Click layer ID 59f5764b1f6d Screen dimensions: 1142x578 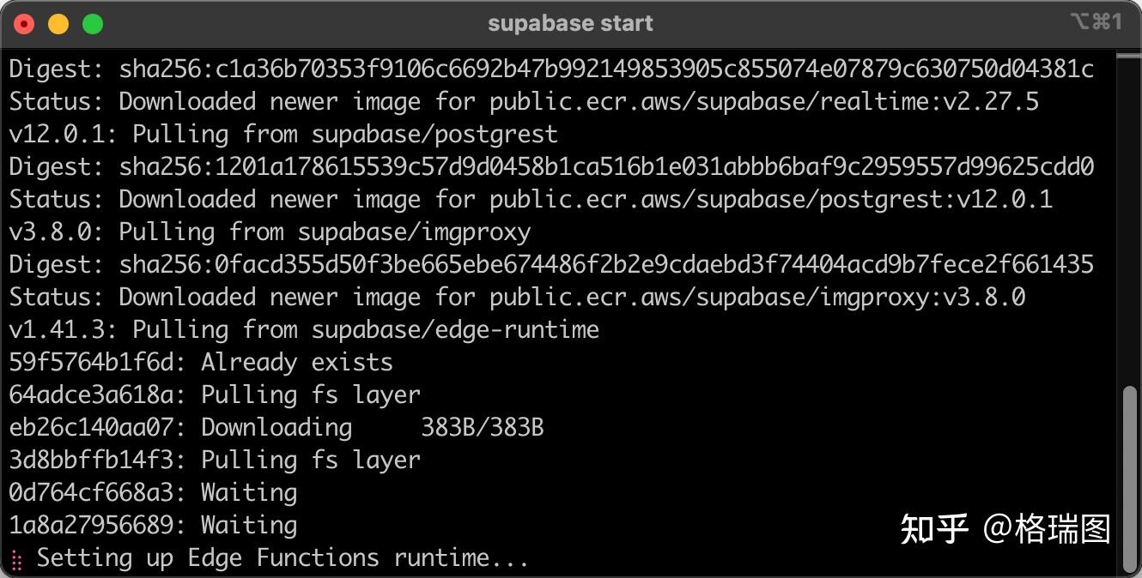point(92,362)
